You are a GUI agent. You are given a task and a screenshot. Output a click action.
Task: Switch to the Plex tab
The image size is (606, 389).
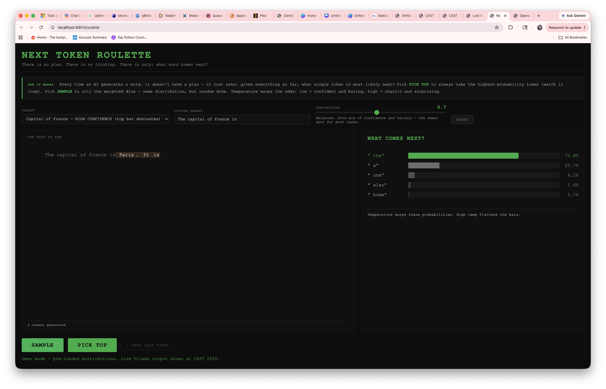click(262, 16)
